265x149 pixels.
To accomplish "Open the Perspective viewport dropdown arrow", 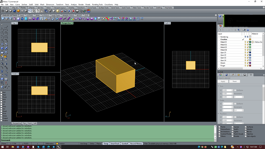I will [73, 23].
